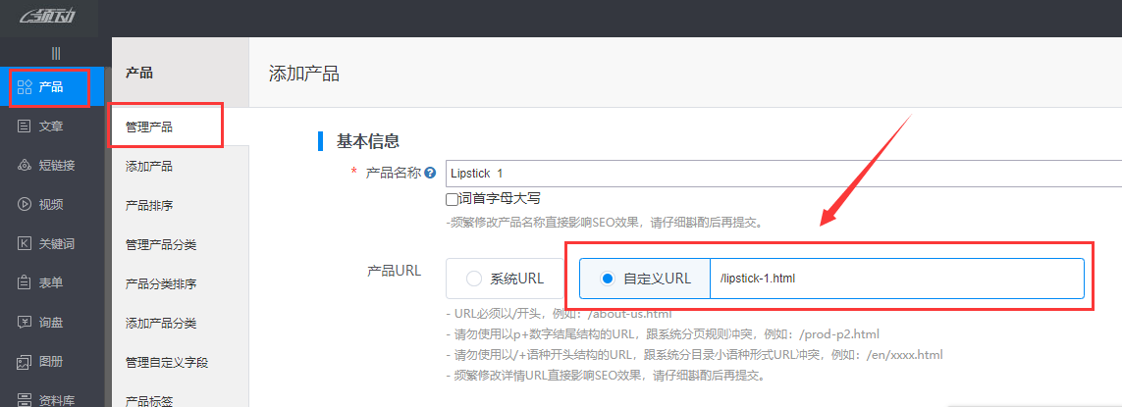Select the 系统URL radio option

[x=474, y=279]
